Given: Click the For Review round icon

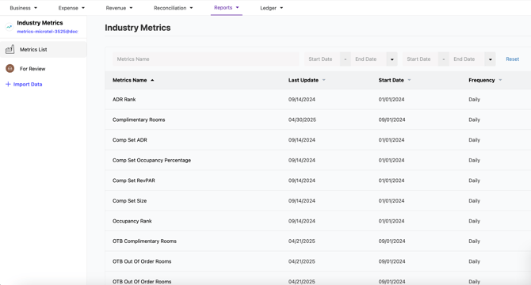Looking at the screenshot, I should (10, 69).
